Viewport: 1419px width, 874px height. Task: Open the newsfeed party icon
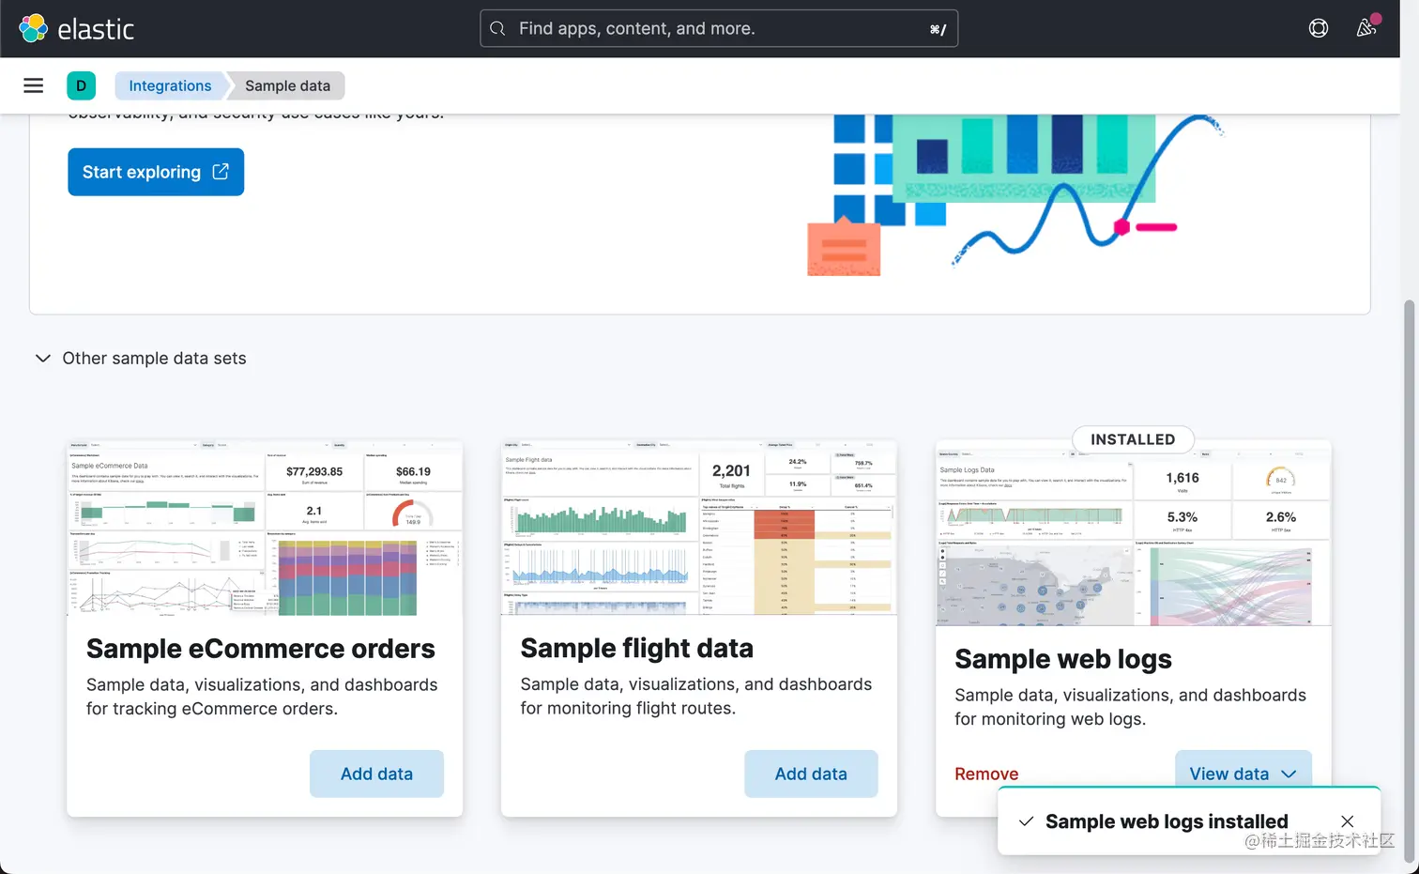tap(1366, 27)
